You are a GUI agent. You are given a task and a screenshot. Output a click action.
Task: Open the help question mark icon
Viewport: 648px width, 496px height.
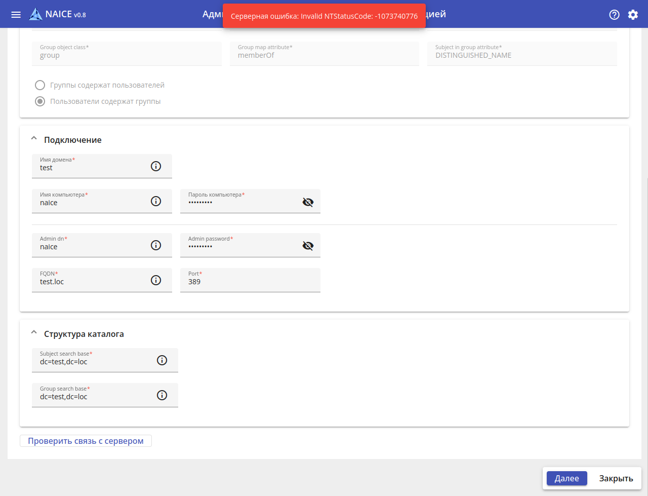(x=614, y=15)
